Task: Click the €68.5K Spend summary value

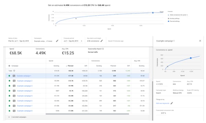Action: (x=16, y=53)
